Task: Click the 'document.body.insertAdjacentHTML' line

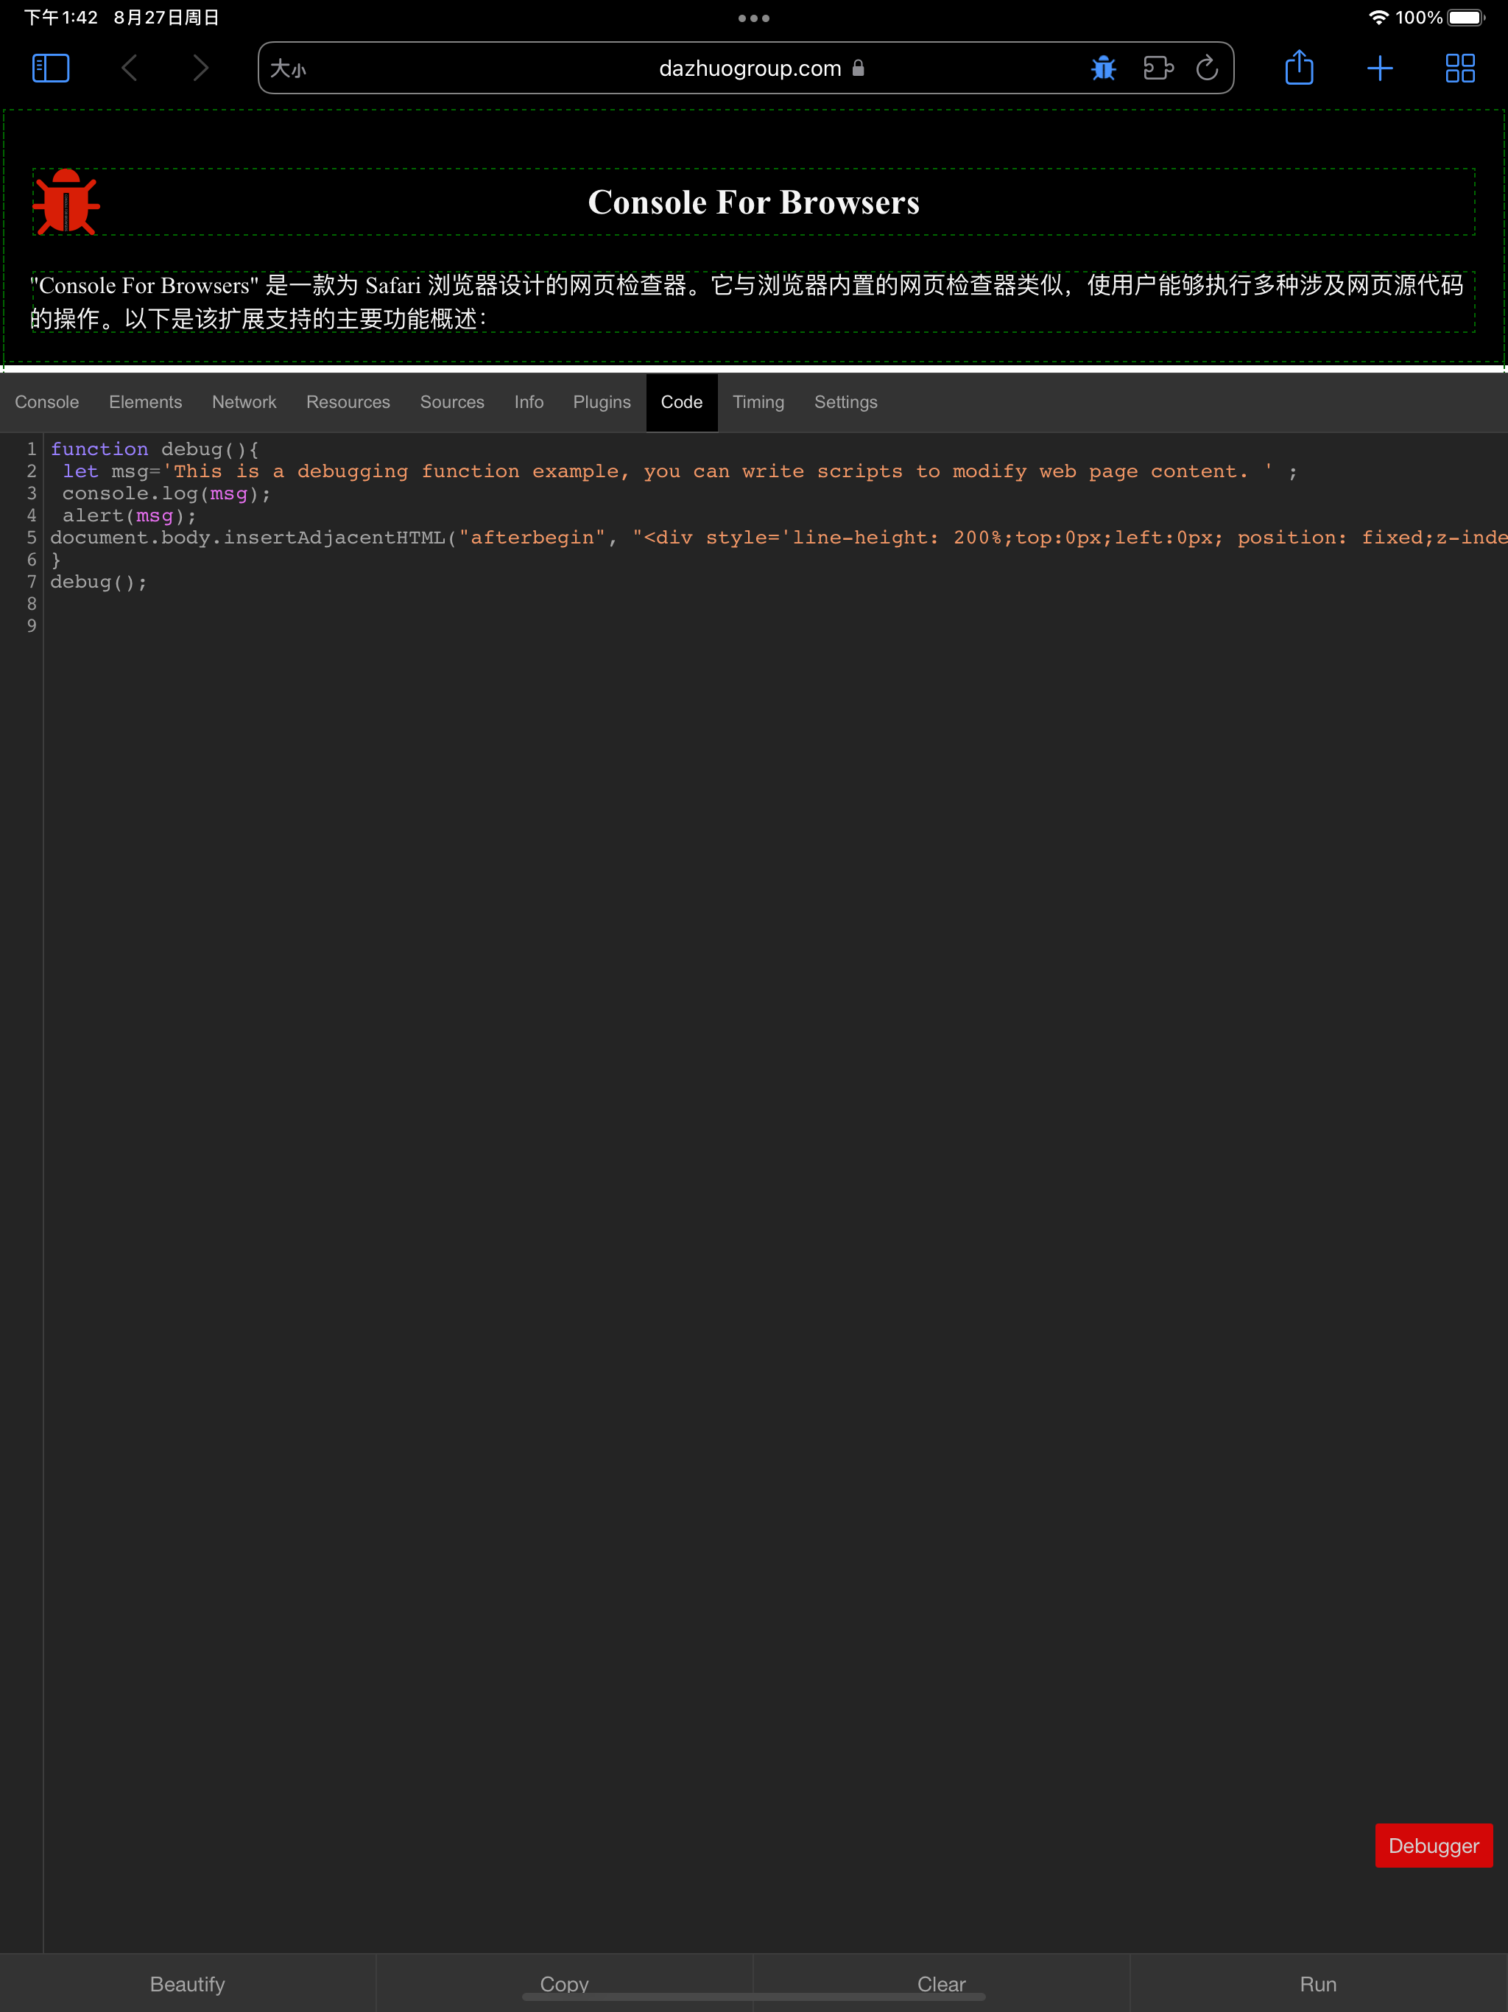Action: (778, 538)
